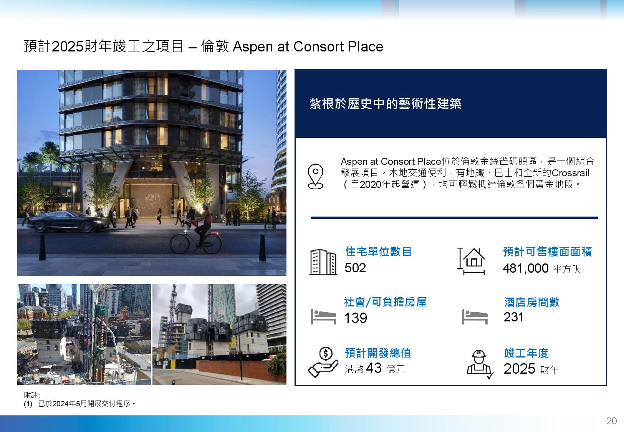This screenshot has width=624, height=432.
Task: Select the label 預計可售樓面面積
Action: [548, 252]
